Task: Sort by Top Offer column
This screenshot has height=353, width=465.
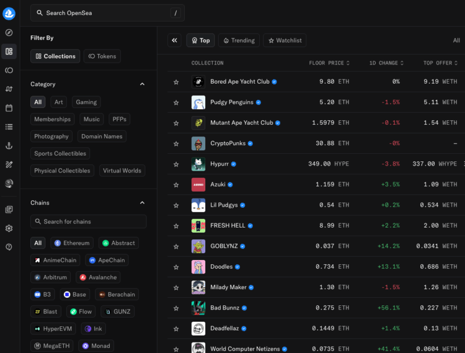Action: 441,63
